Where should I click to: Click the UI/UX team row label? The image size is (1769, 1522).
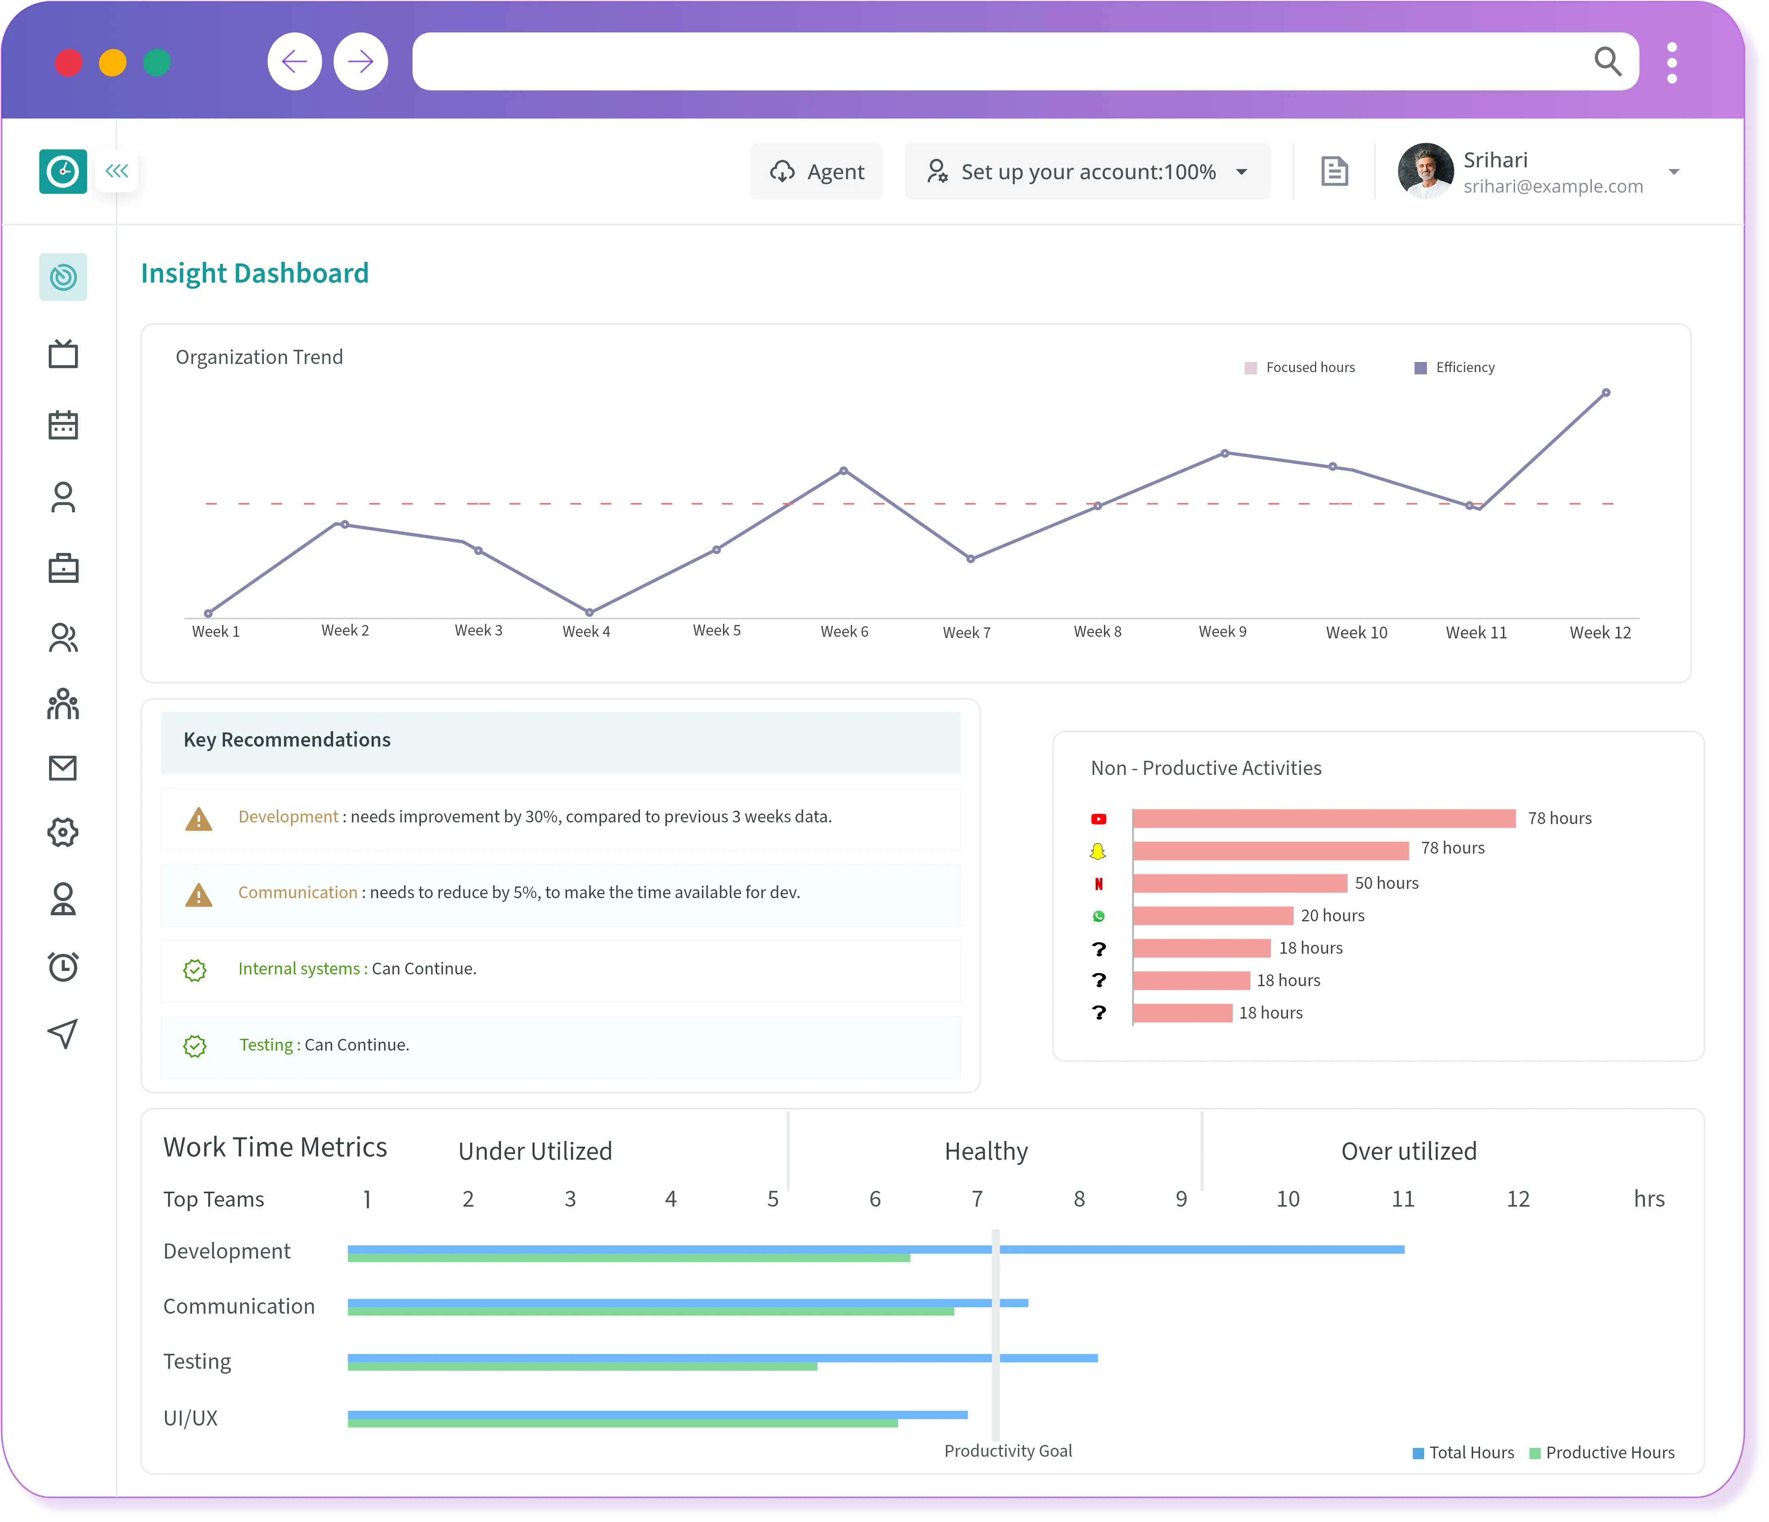[190, 1418]
